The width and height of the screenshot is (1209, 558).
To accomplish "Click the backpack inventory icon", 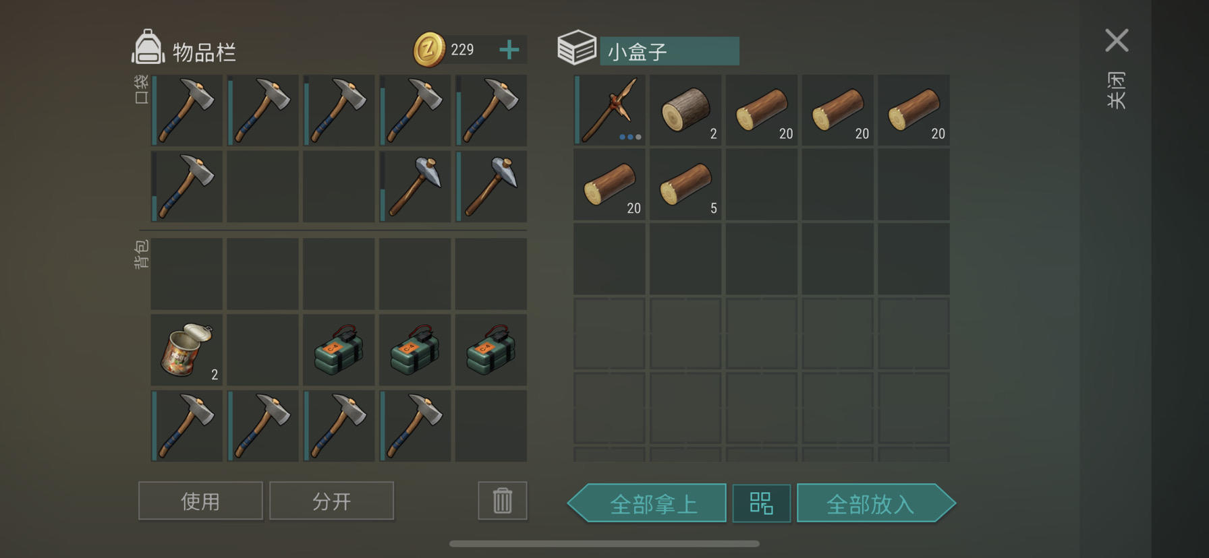I will pos(148,47).
